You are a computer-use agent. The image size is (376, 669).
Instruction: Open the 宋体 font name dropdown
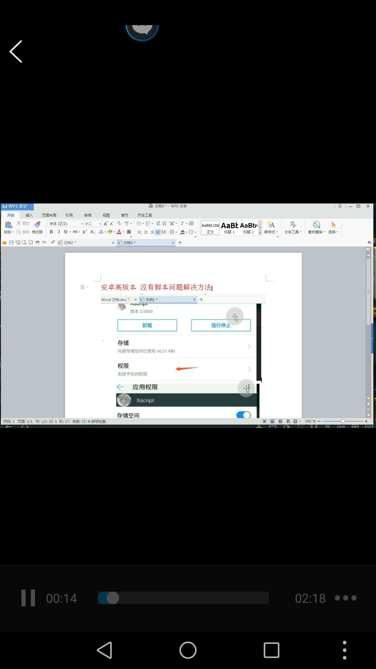tap(66, 224)
